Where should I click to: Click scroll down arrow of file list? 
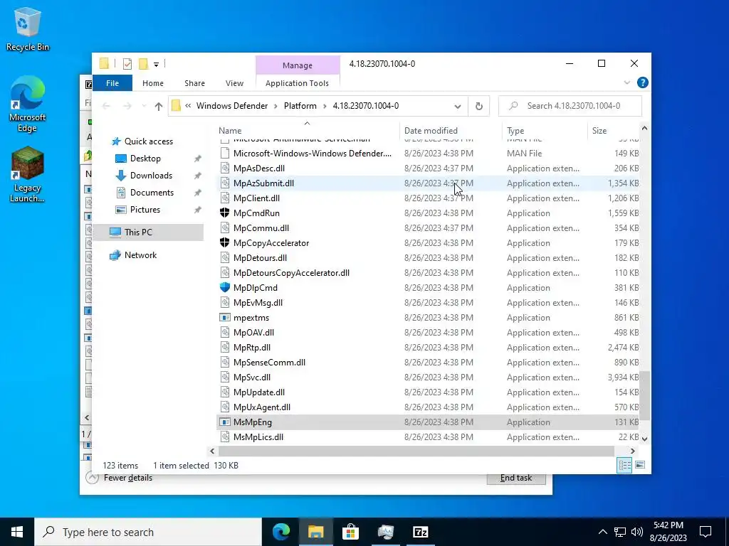tap(644, 438)
